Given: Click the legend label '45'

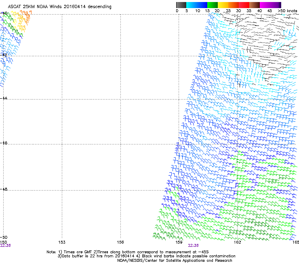Looking at the screenshot, I should pyautogui.click(x=270, y=11).
